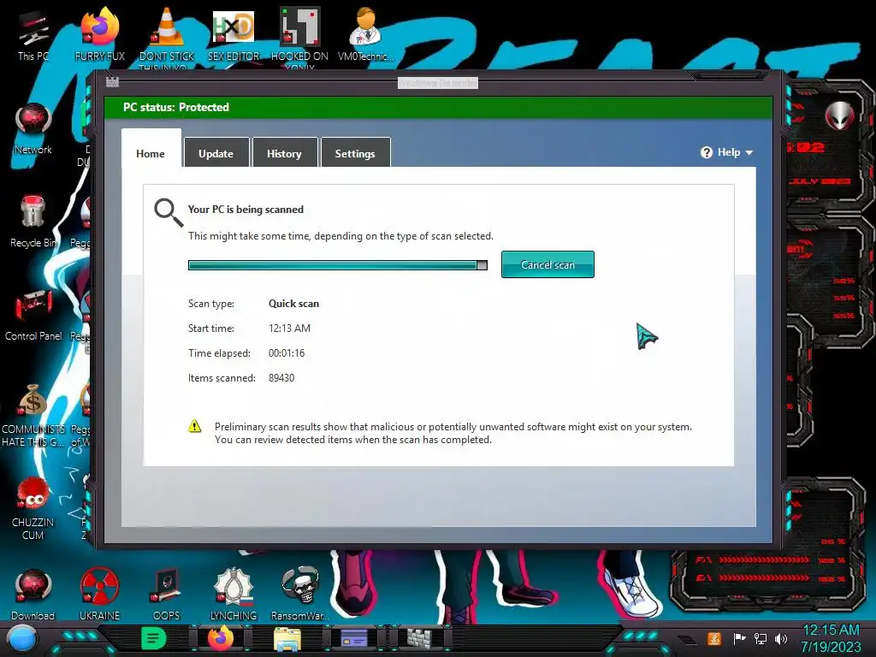Screen dimensions: 876x657
Task: Click the magnifying glass scan icon
Action: (x=169, y=213)
